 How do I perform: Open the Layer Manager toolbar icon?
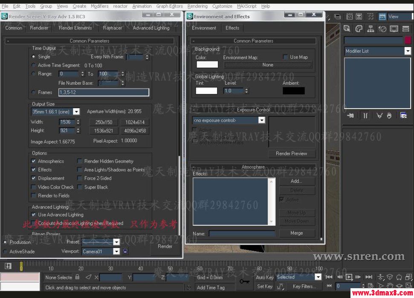337,17
